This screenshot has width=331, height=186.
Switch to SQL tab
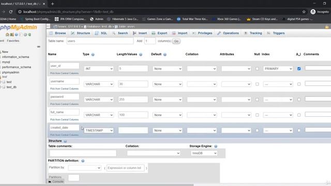pyautogui.click(x=101, y=33)
